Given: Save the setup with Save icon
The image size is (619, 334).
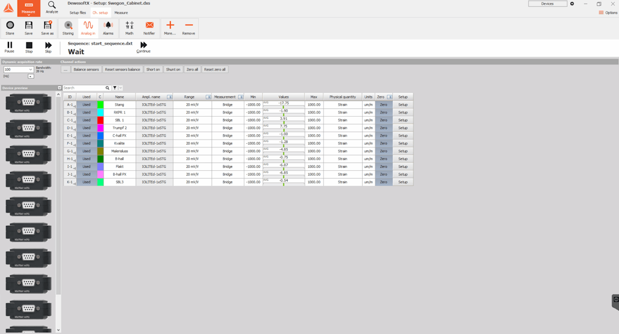Looking at the screenshot, I should (29, 28).
